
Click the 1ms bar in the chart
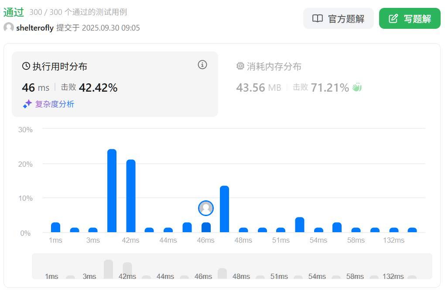pos(55,227)
